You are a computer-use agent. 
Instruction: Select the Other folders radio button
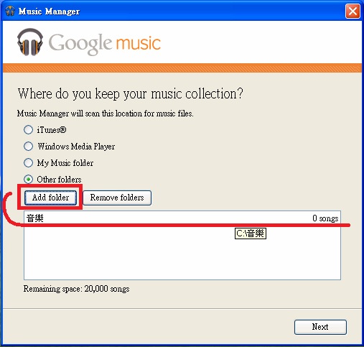tap(28, 180)
